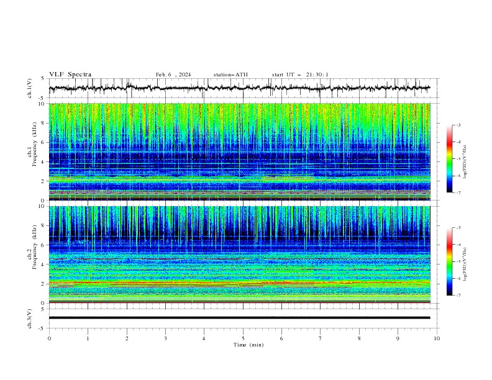Click the ch.3 black waveform band
Image resolution: width=492 pixels, height=380 pixels.
pyautogui.click(x=239, y=318)
